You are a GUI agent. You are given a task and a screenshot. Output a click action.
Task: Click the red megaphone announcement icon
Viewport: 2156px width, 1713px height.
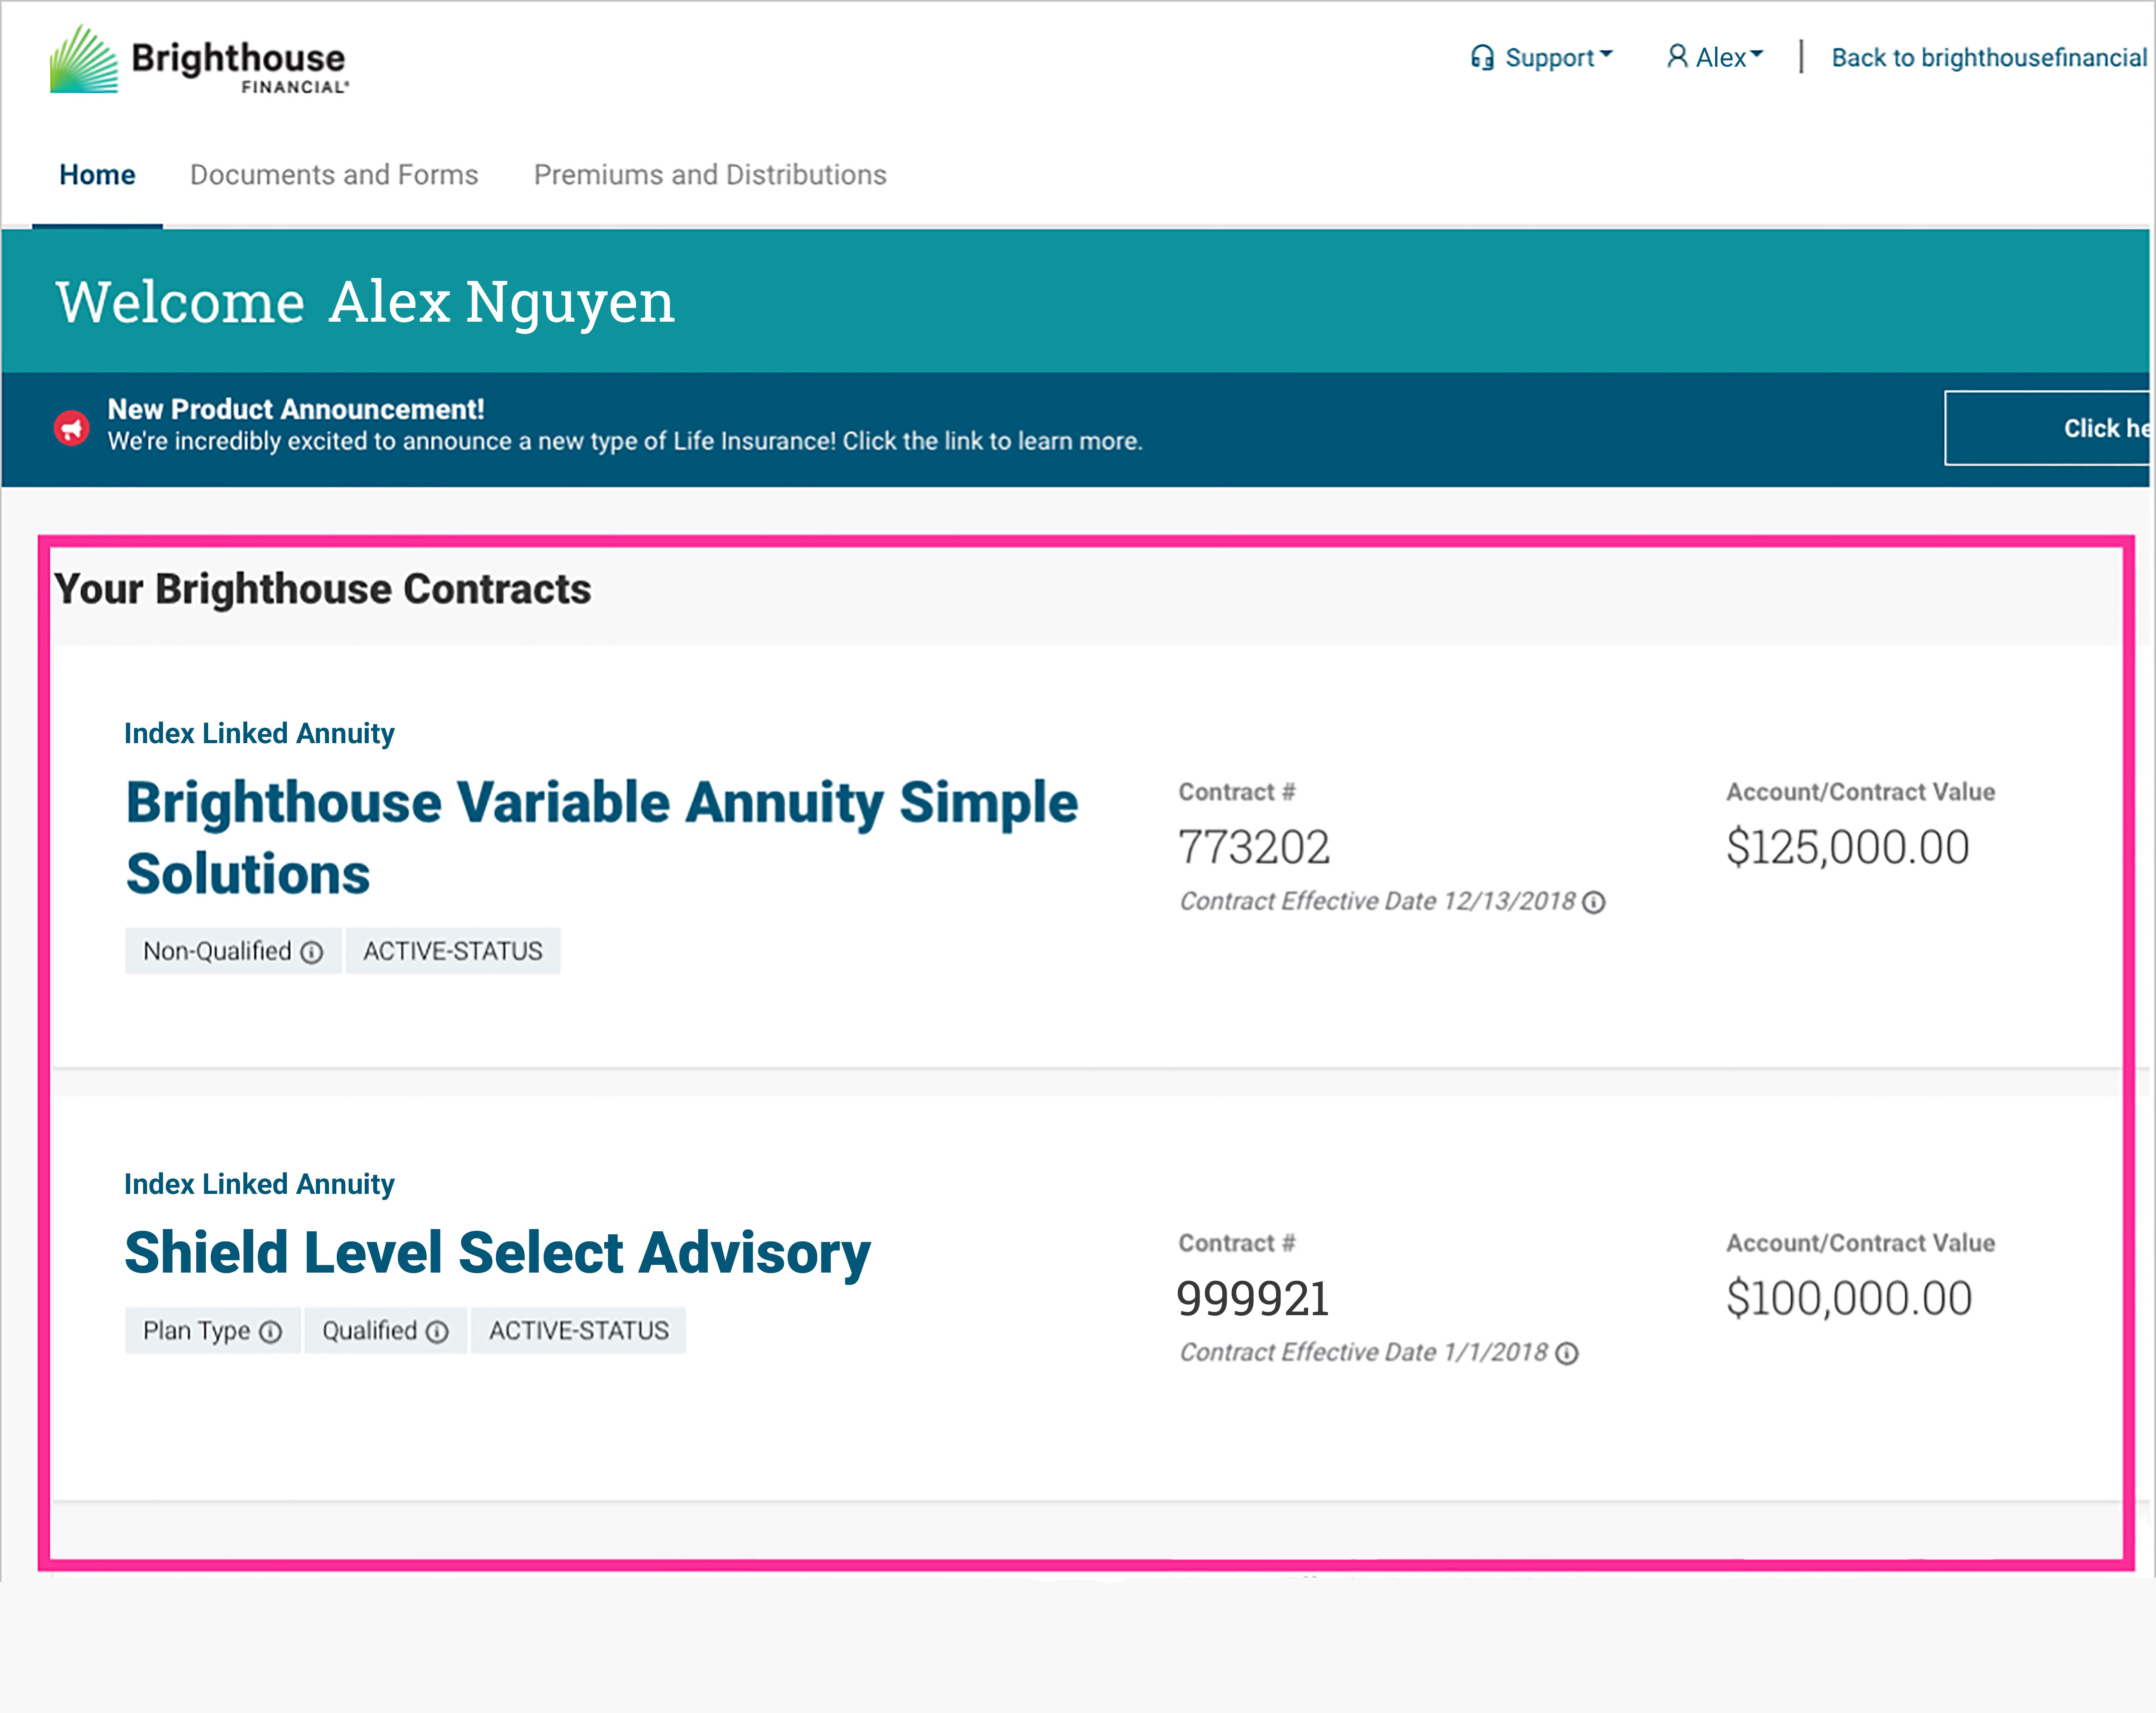(x=71, y=429)
